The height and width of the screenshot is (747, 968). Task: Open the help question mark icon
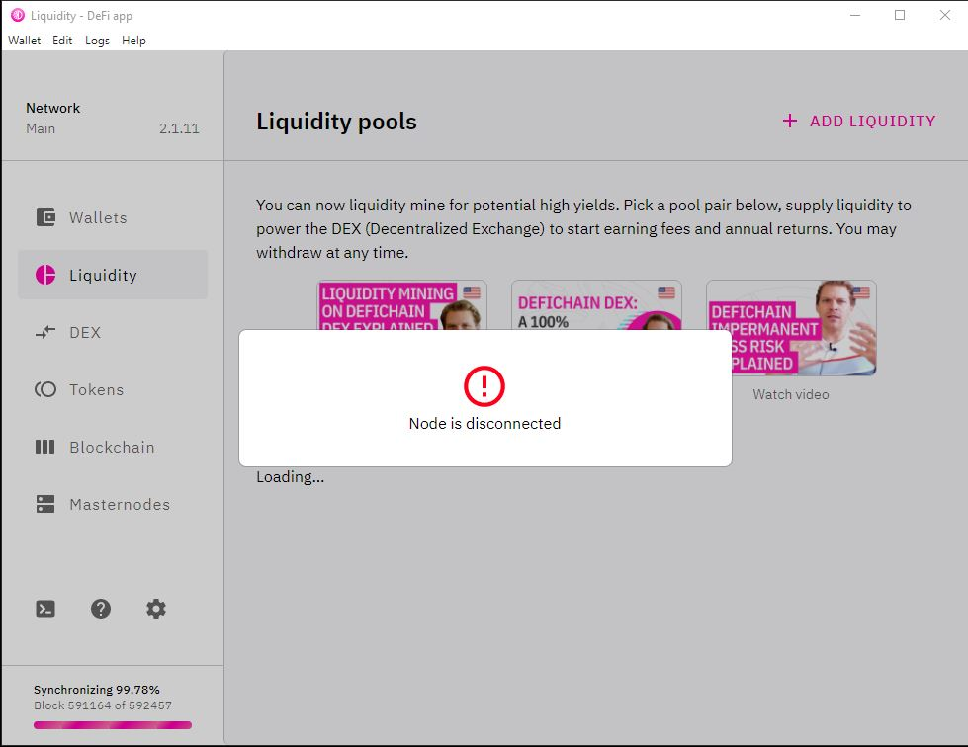[101, 609]
